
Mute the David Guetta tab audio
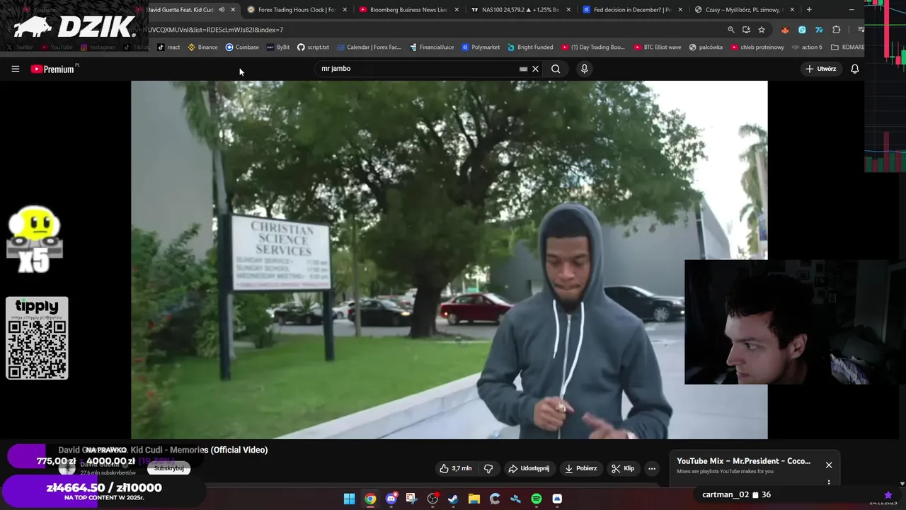point(222,10)
